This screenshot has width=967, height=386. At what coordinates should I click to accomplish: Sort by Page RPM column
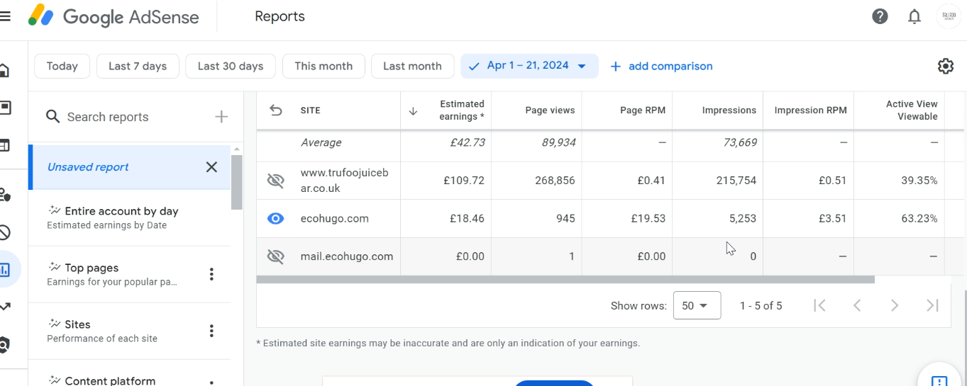pyautogui.click(x=643, y=110)
